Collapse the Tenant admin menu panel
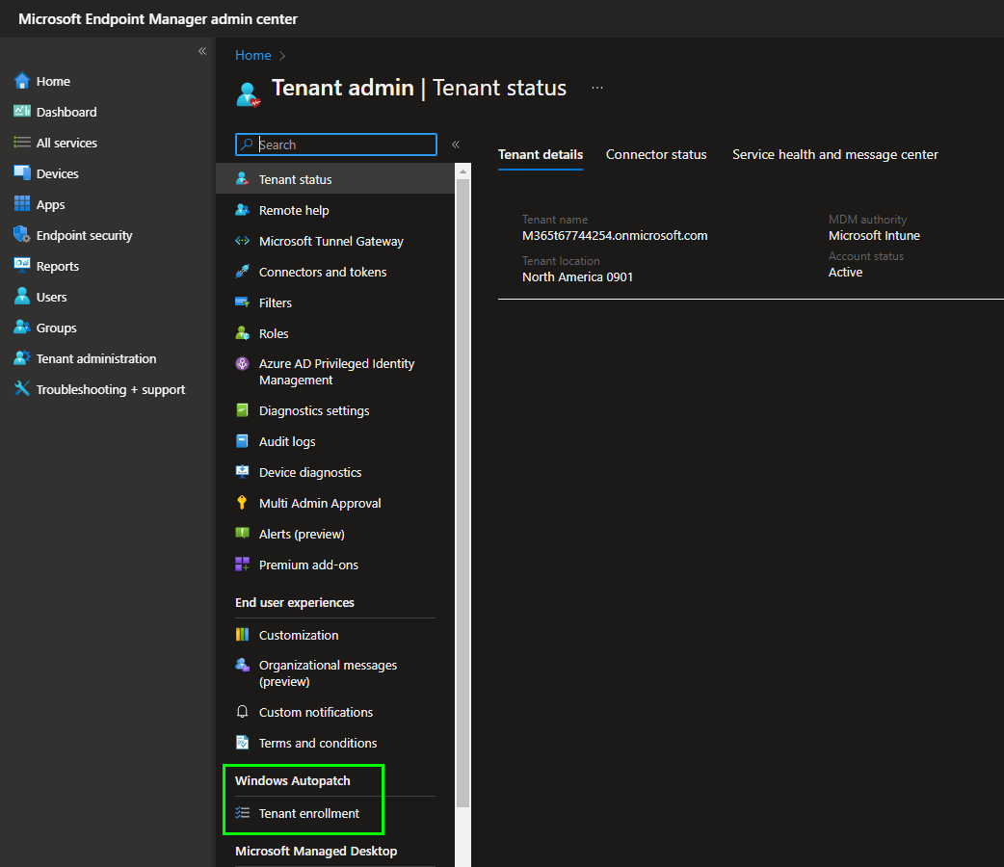 456,144
